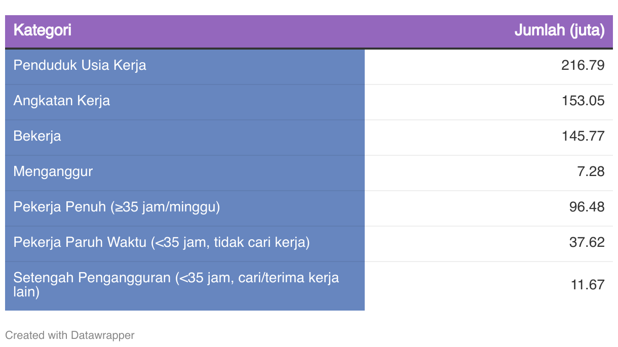Screen dimensions: 618x347
Task: Click the Menganggur category cell
Action: pyautogui.click(x=53, y=171)
